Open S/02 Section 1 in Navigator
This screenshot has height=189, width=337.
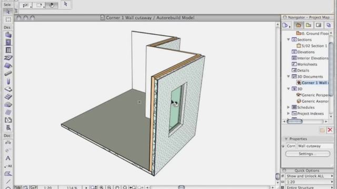312,46
